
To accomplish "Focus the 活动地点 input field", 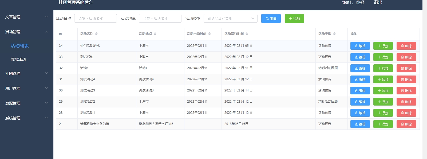I will [x=160, y=18].
